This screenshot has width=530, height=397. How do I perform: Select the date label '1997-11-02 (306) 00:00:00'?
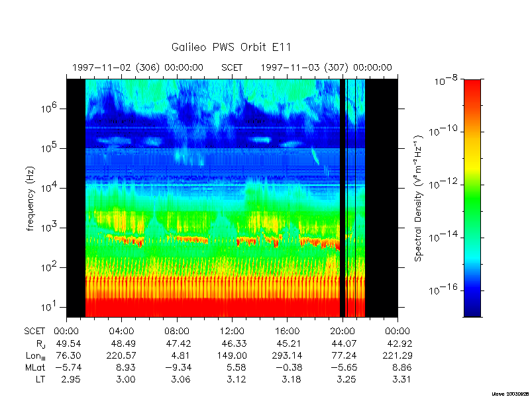[x=138, y=67]
